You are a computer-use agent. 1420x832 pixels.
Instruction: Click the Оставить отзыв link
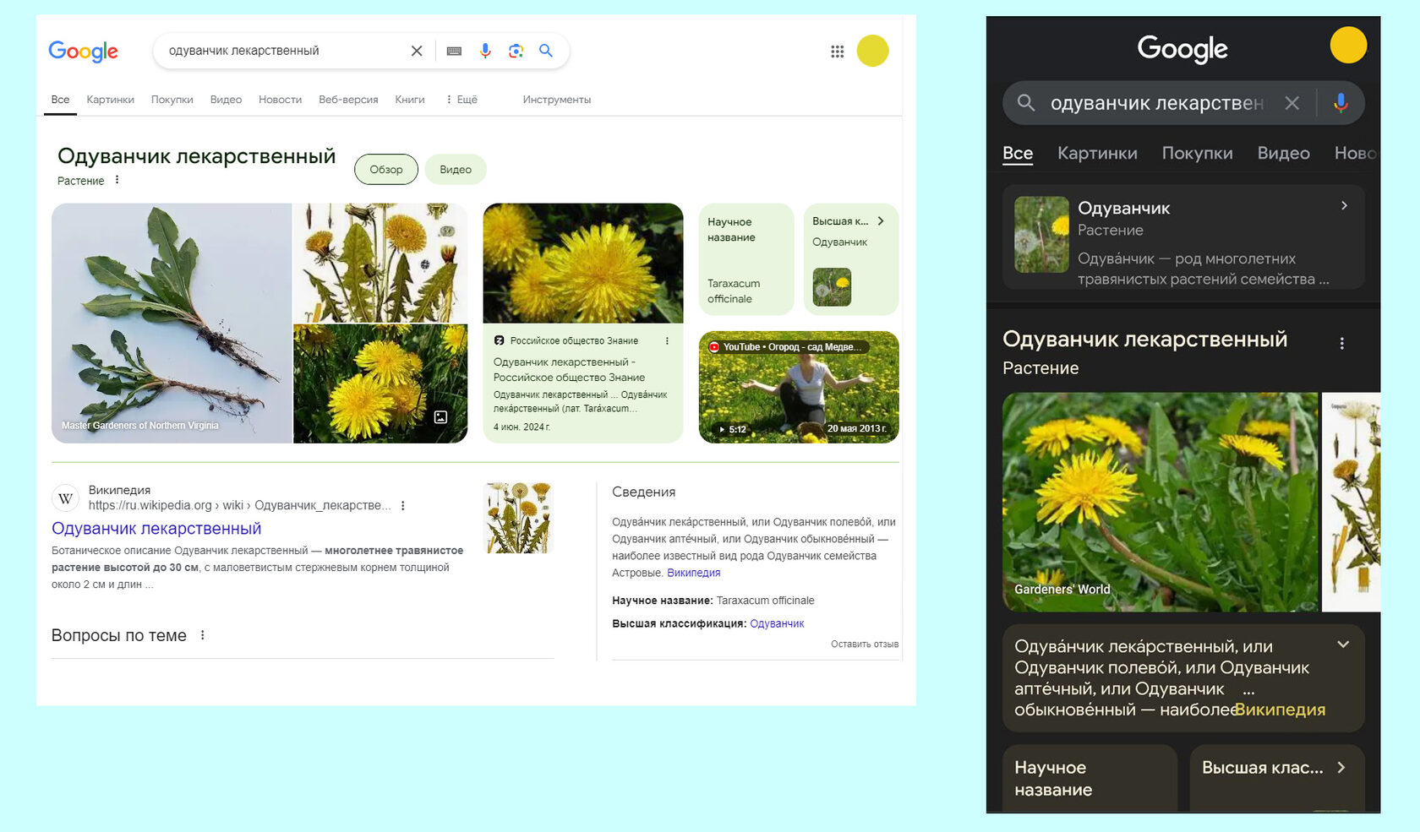tap(866, 644)
